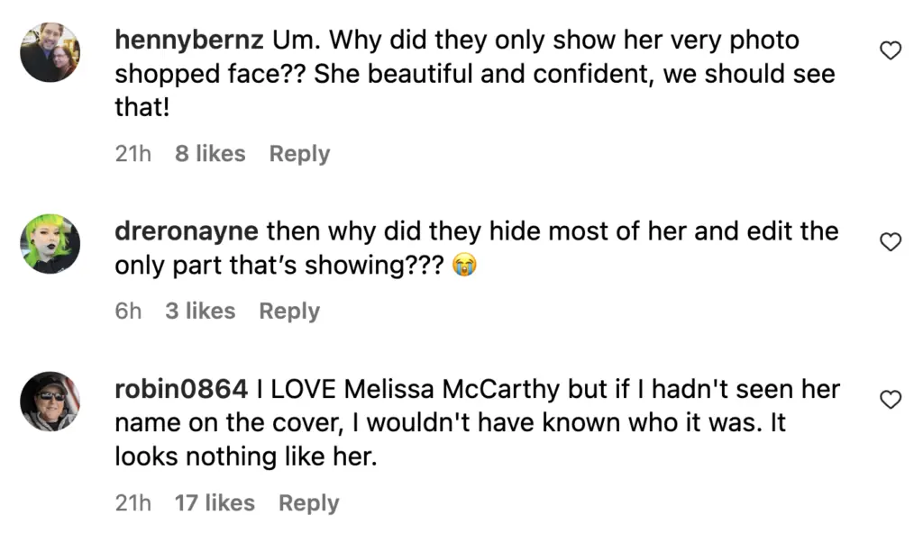Reply to the robin0864 comment
923x560 pixels.
308,503
